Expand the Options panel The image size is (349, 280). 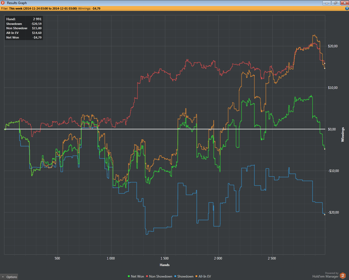point(9,277)
